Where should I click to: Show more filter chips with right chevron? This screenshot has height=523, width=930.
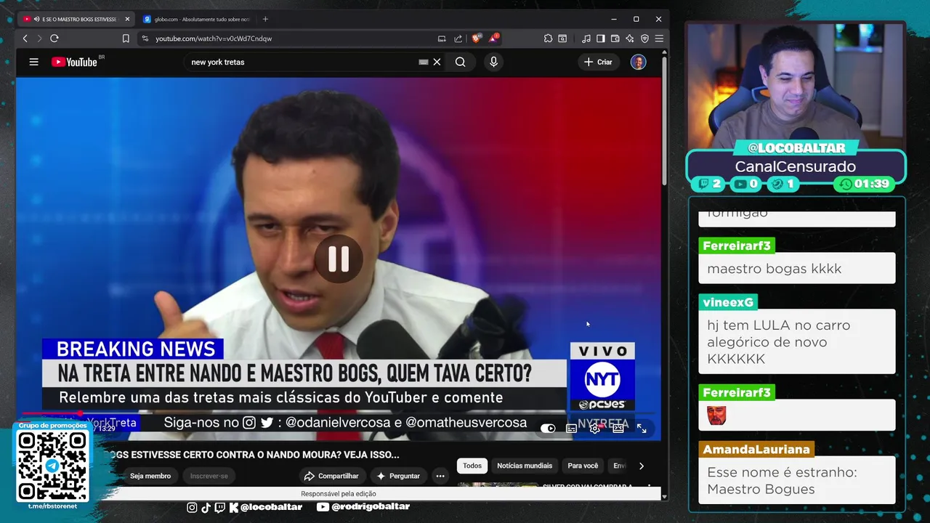click(641, 466)
